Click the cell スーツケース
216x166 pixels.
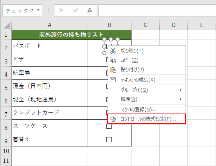pyautogui.click(x=50, y=126)
